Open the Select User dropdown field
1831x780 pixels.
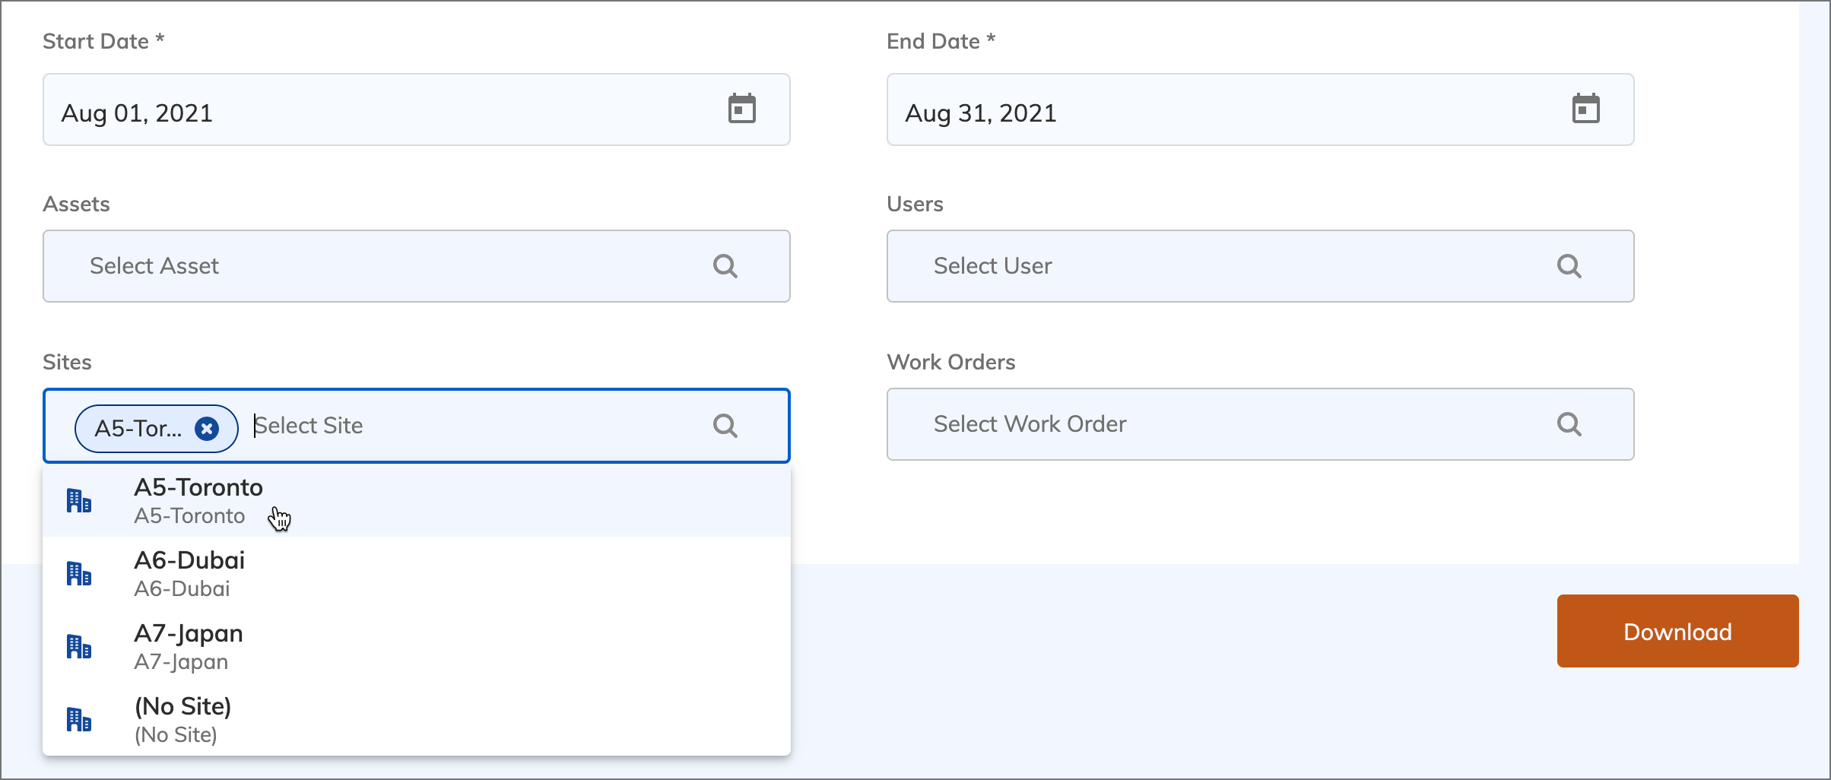click(1260, 266)
